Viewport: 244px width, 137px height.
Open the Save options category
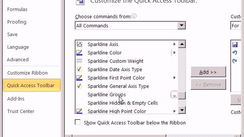pos(12,35)
